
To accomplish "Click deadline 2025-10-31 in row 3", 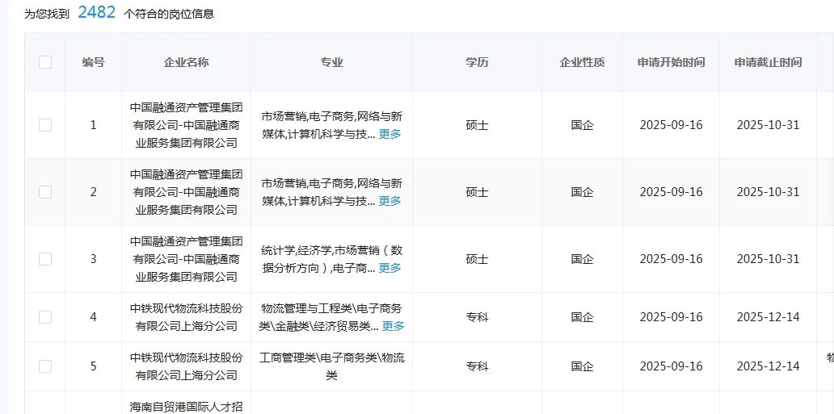I will tap(768, 259).
